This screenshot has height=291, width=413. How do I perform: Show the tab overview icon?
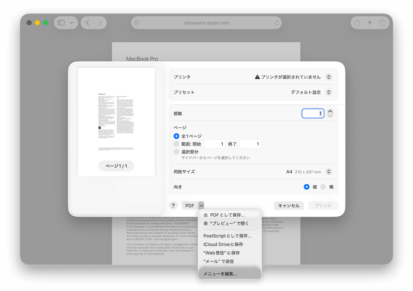383,23
